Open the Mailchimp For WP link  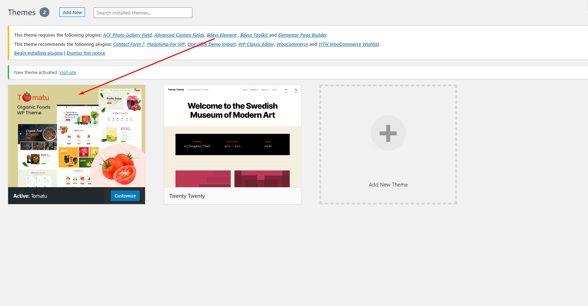(x=166, y=44)
